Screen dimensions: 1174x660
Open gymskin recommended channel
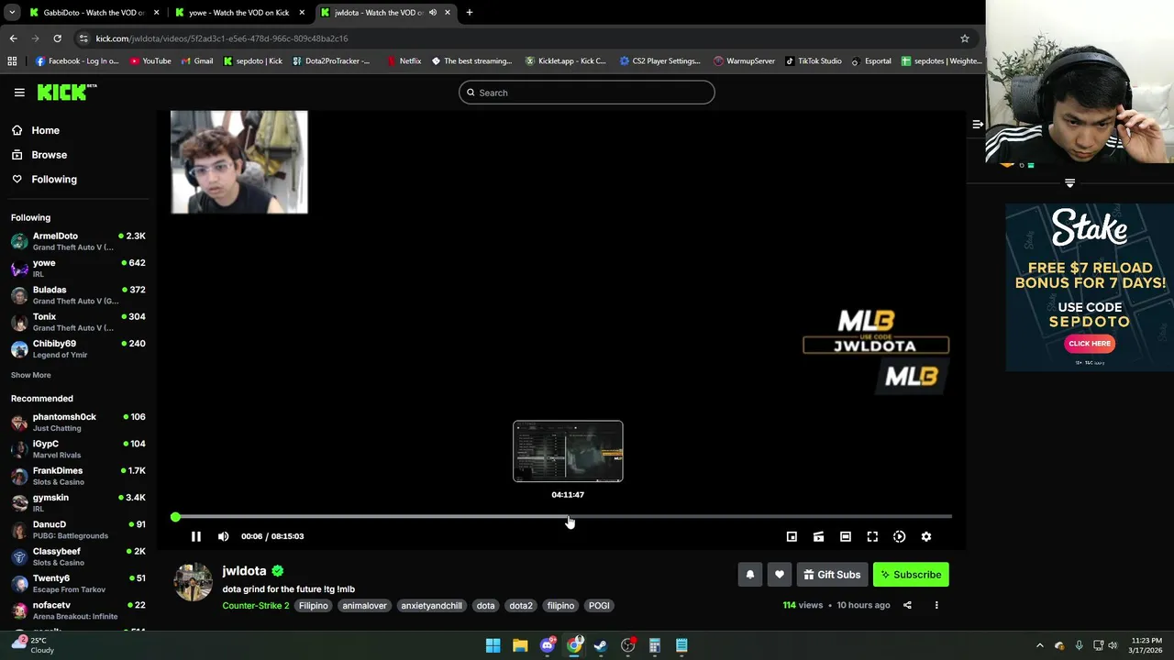78,502
